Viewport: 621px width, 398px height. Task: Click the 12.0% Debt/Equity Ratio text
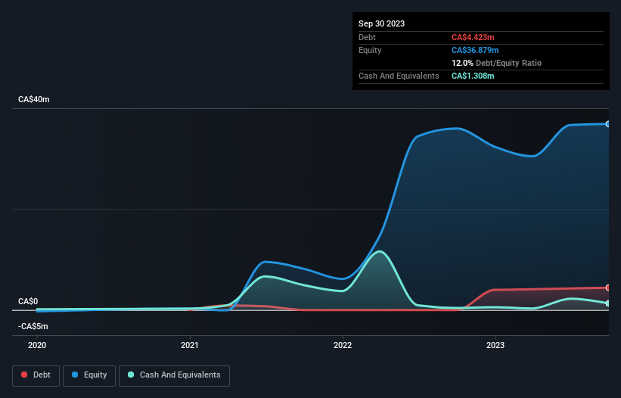(x=497, y=63)
